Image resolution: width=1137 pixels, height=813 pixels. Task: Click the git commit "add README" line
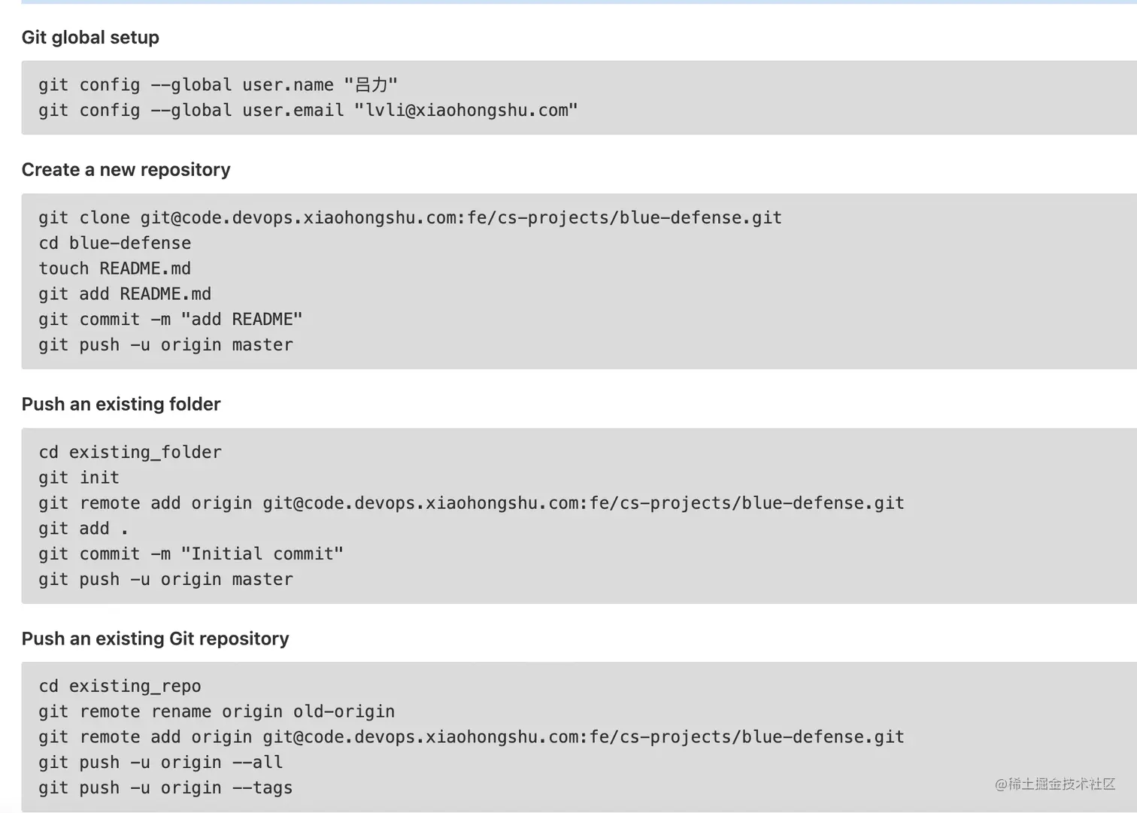tap(171, 320)
